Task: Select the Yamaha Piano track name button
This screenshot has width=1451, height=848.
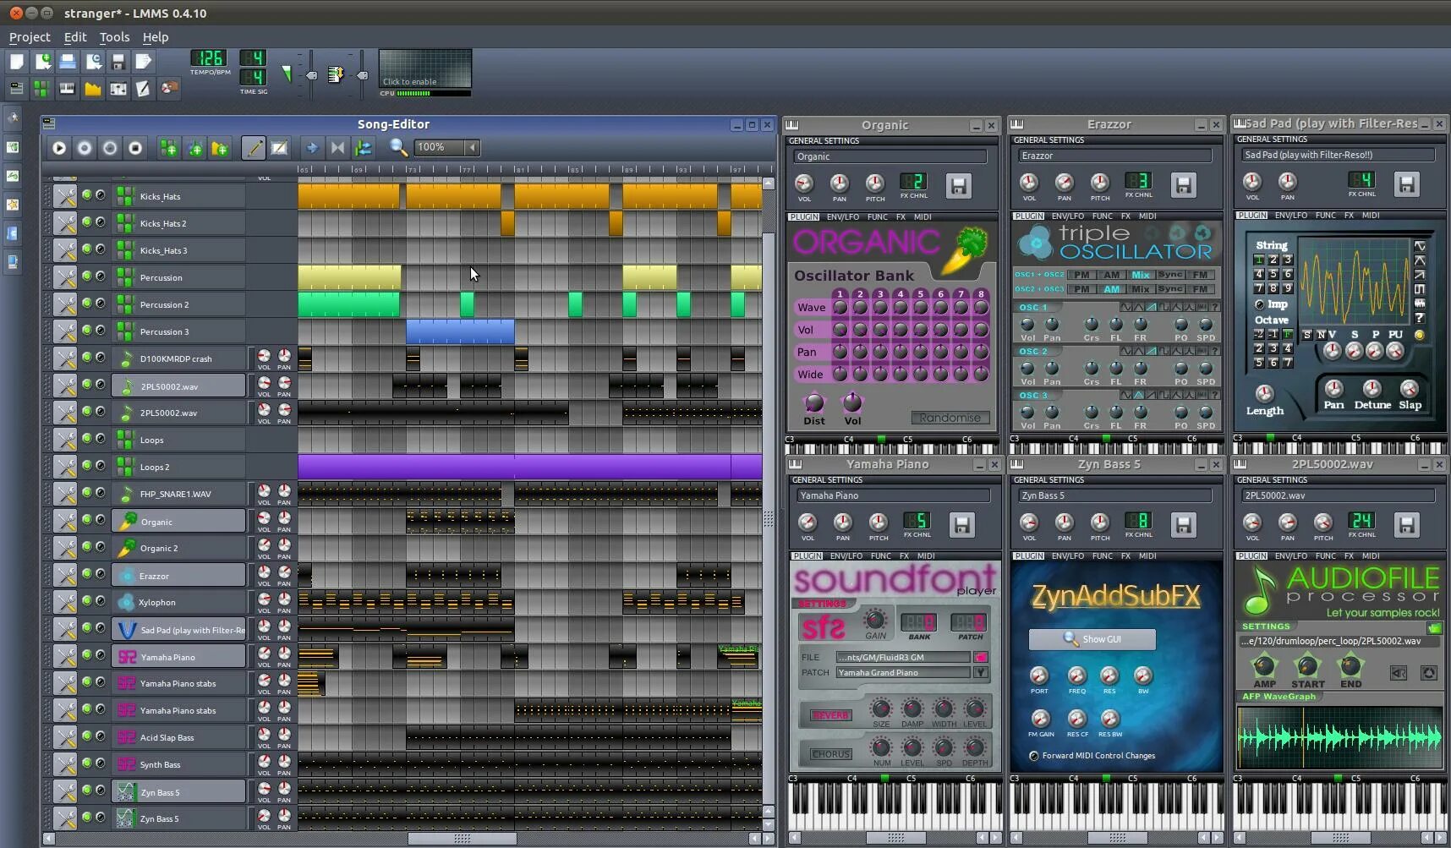Action: click(x=179, y=656)
